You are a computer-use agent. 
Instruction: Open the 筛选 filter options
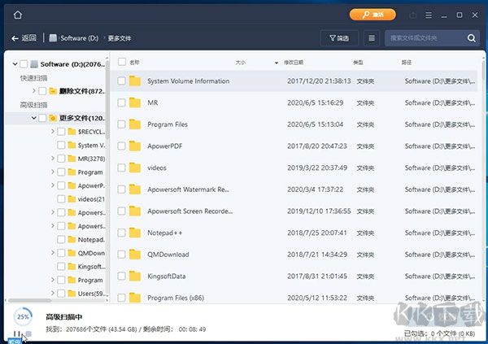coord(340,38)
